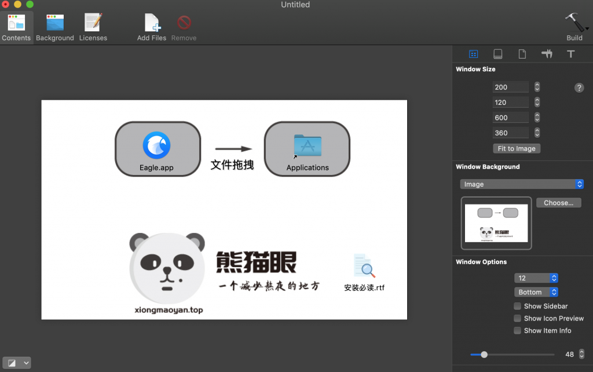Click the Build hammer icon

click(574, 23)
